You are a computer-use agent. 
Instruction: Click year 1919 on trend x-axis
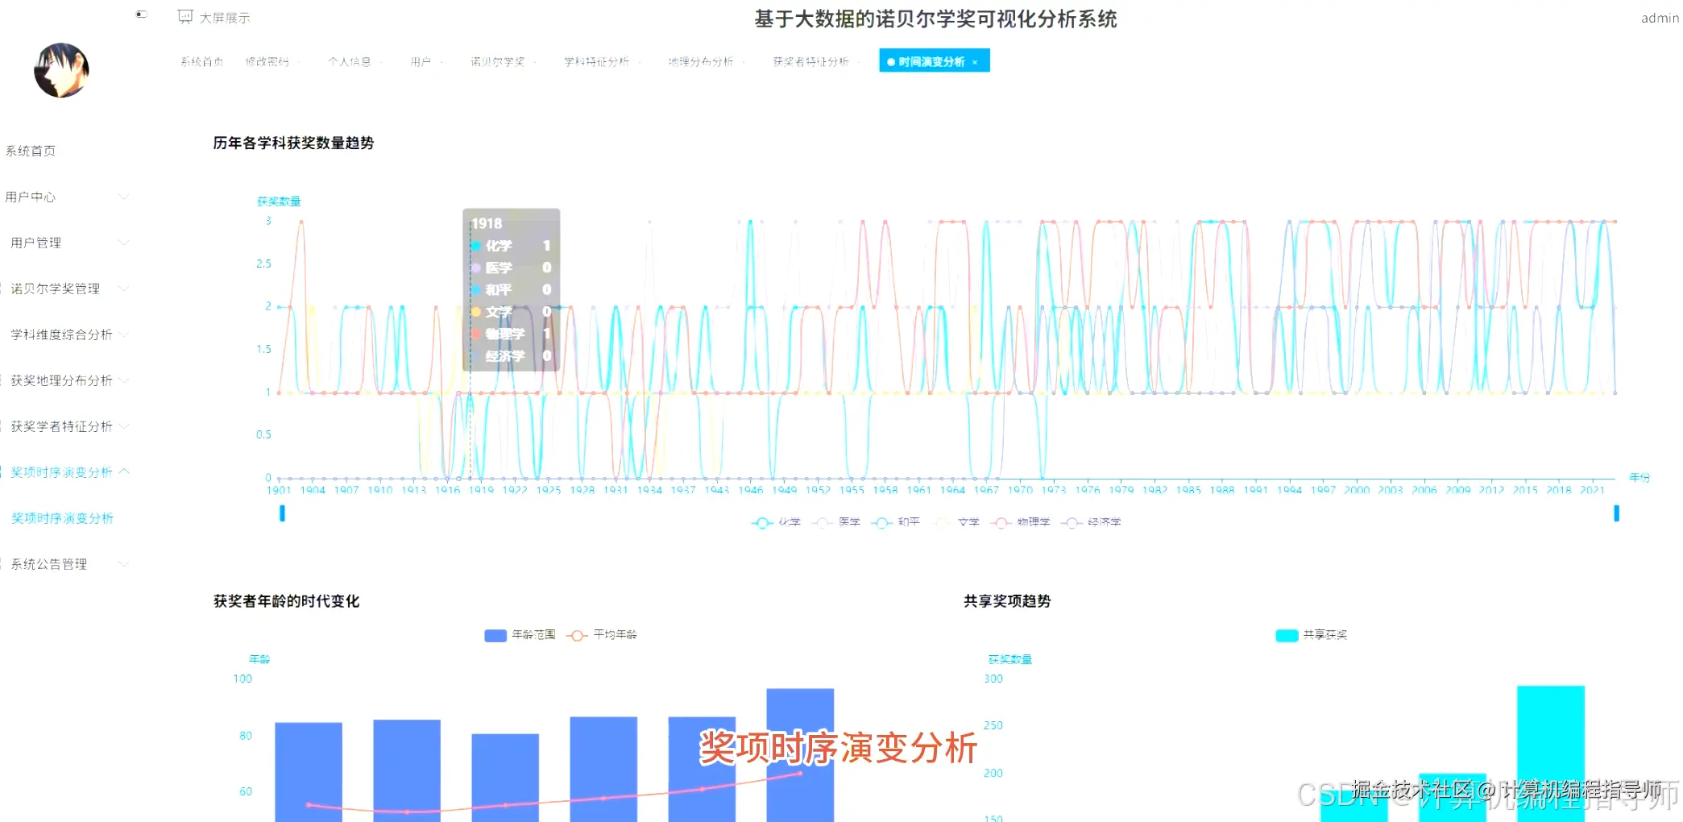(x=481, y=490)
